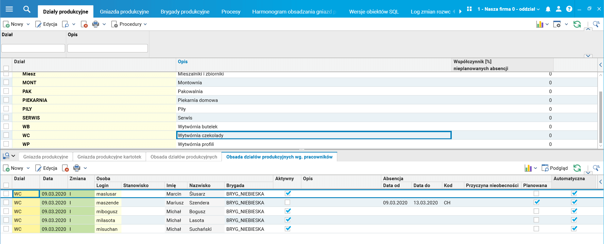604x244 pixels.
Task: Open the hamburger main menu
Action: (9, 9)
